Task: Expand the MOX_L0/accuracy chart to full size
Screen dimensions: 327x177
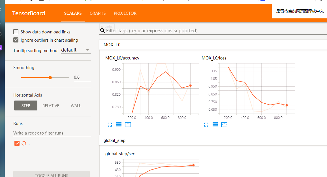Action: tap(110, 125)
